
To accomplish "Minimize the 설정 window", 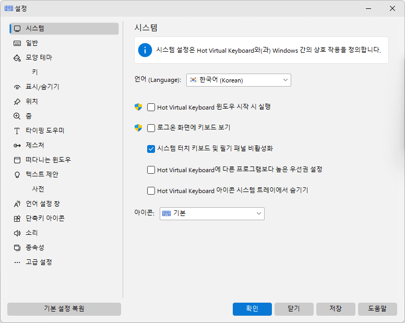I will point(368,8).
